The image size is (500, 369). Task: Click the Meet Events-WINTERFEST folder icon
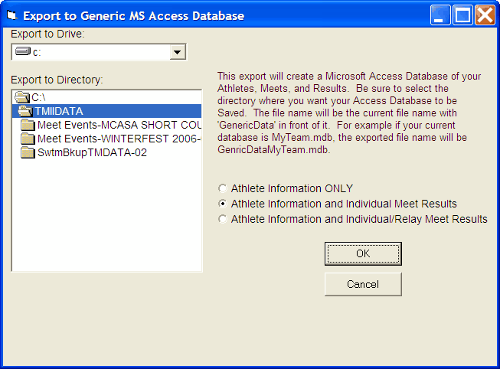(28, 139)
